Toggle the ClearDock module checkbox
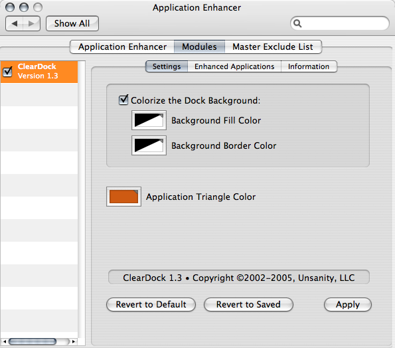Screen dimensions: 395x348 pos(7,72)
